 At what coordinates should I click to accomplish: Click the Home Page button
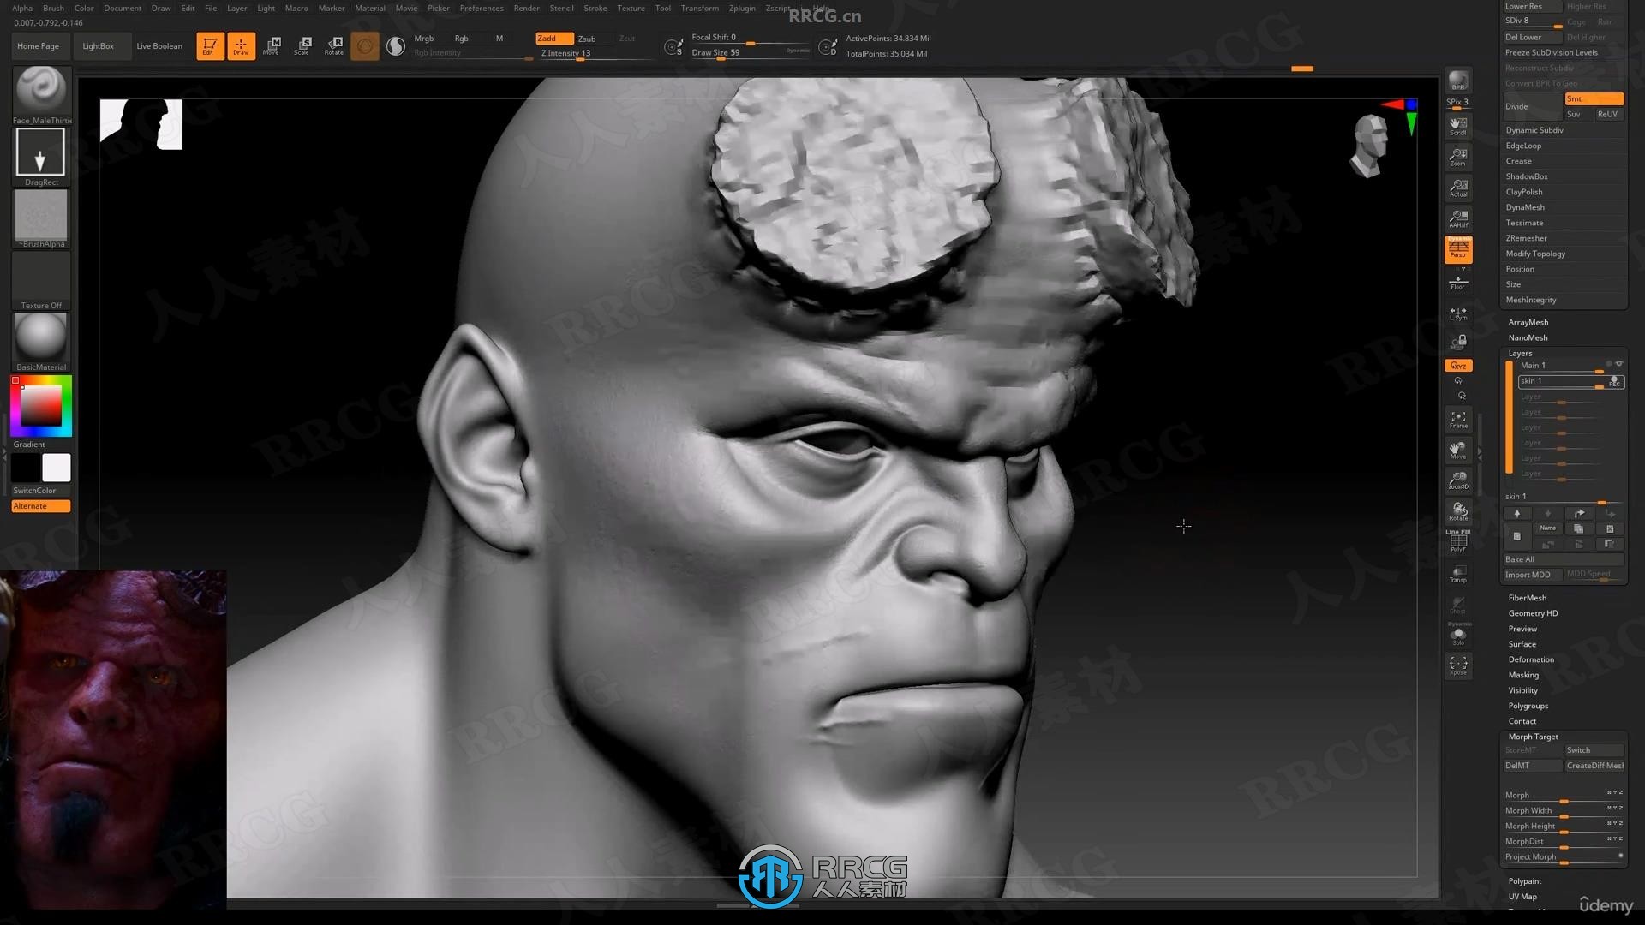point(38,46)
